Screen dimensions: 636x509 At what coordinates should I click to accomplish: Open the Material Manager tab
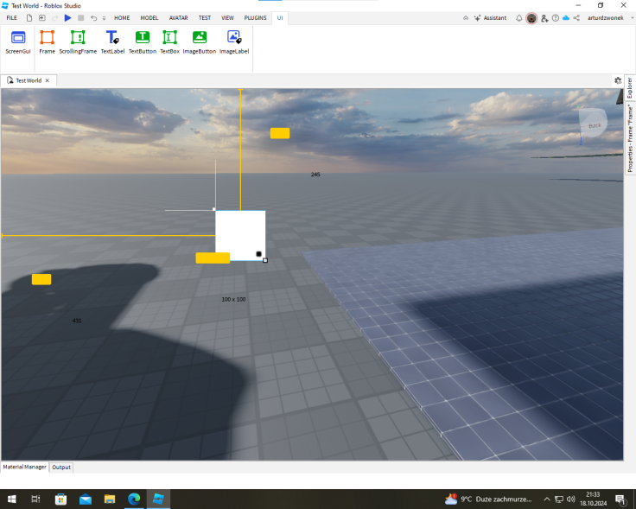point(25,467)
